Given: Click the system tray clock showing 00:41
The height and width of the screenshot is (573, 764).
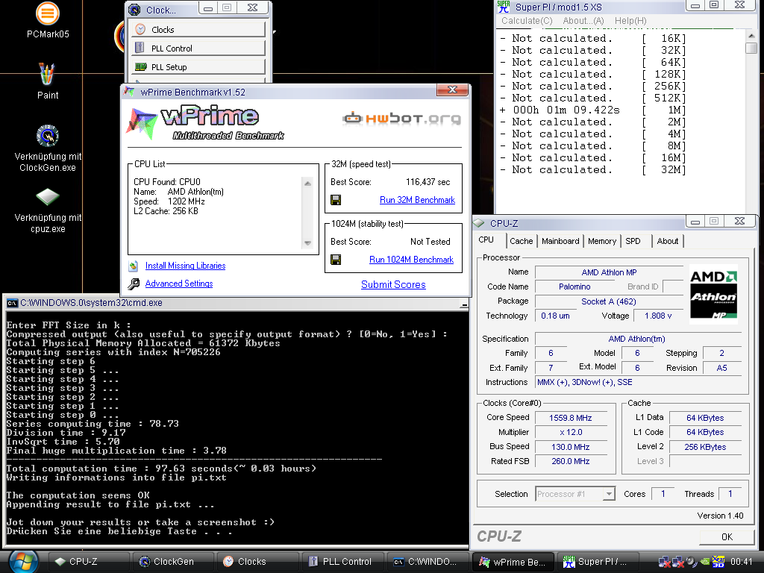Looking at the screenshot, I should click(x=741, y=562).
